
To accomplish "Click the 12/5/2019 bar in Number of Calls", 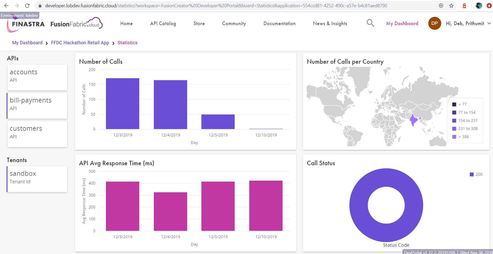I will coord(218,122).
